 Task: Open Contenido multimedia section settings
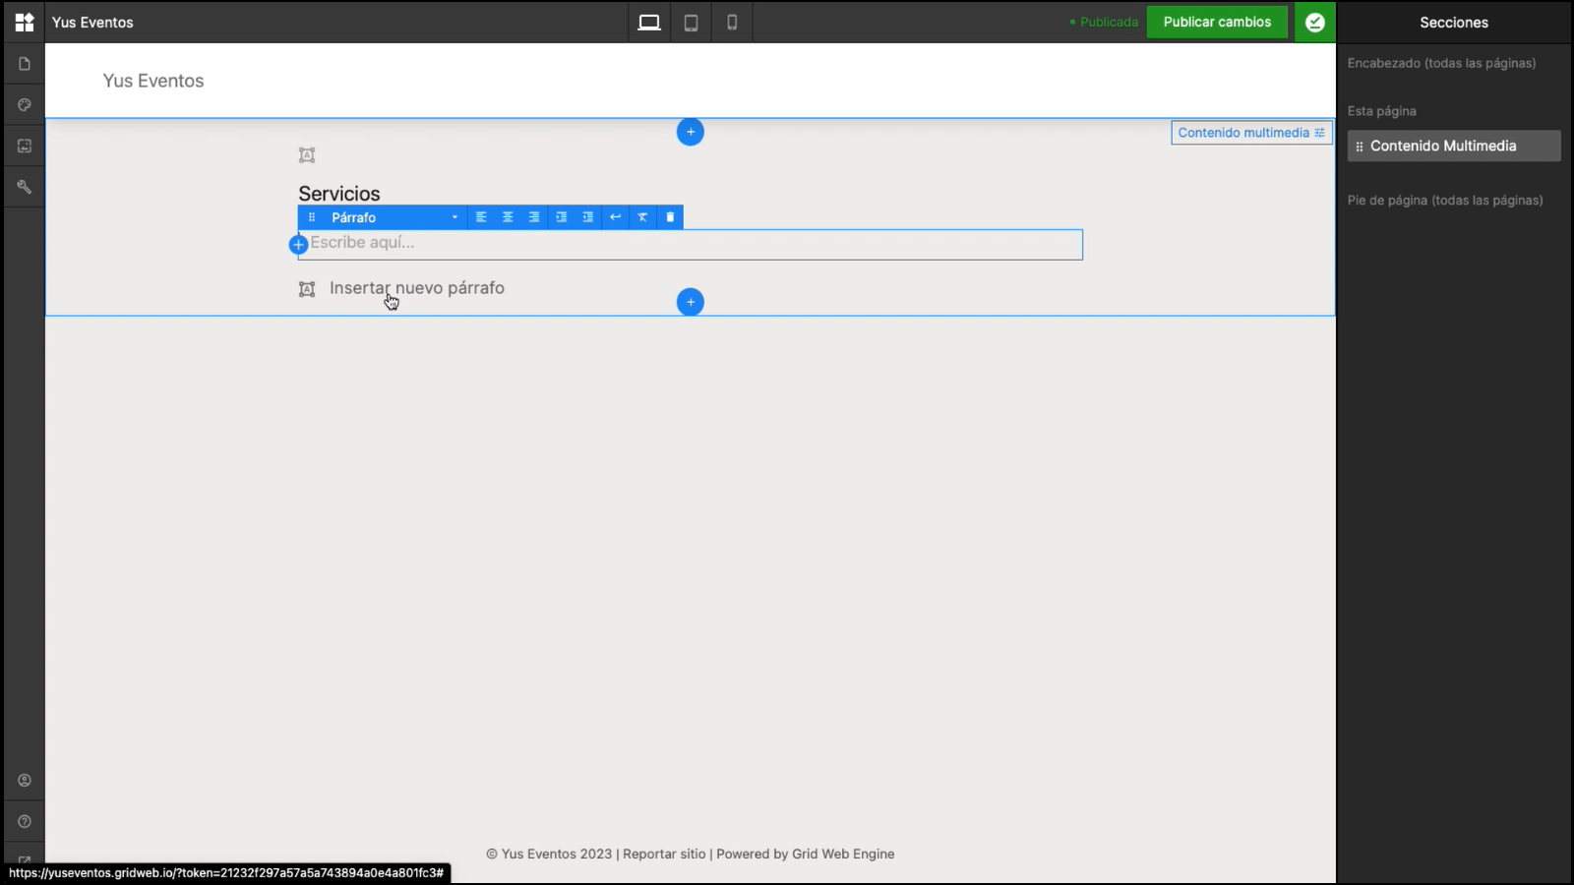click(1251, 133)
